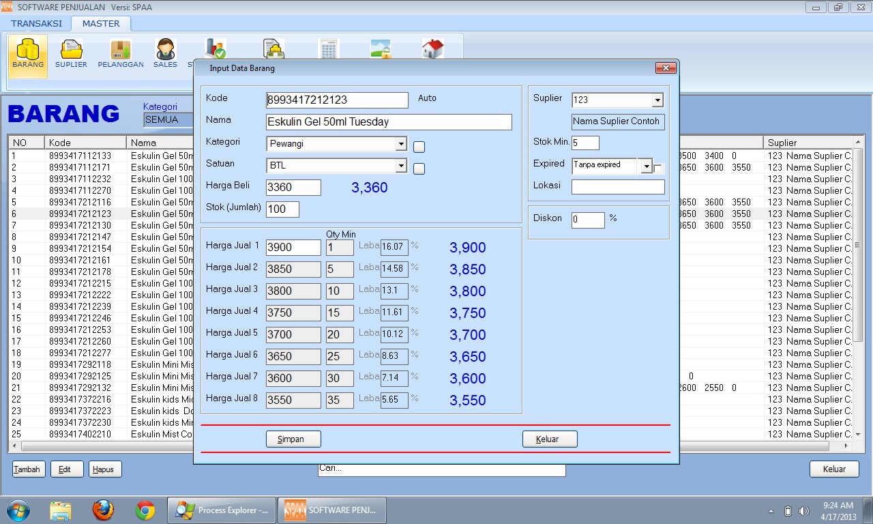Viewport: 873px width, 524px height.
Task: Click the Auto label beside Kode
Action: pyautogui.click(x=427, y=98)
